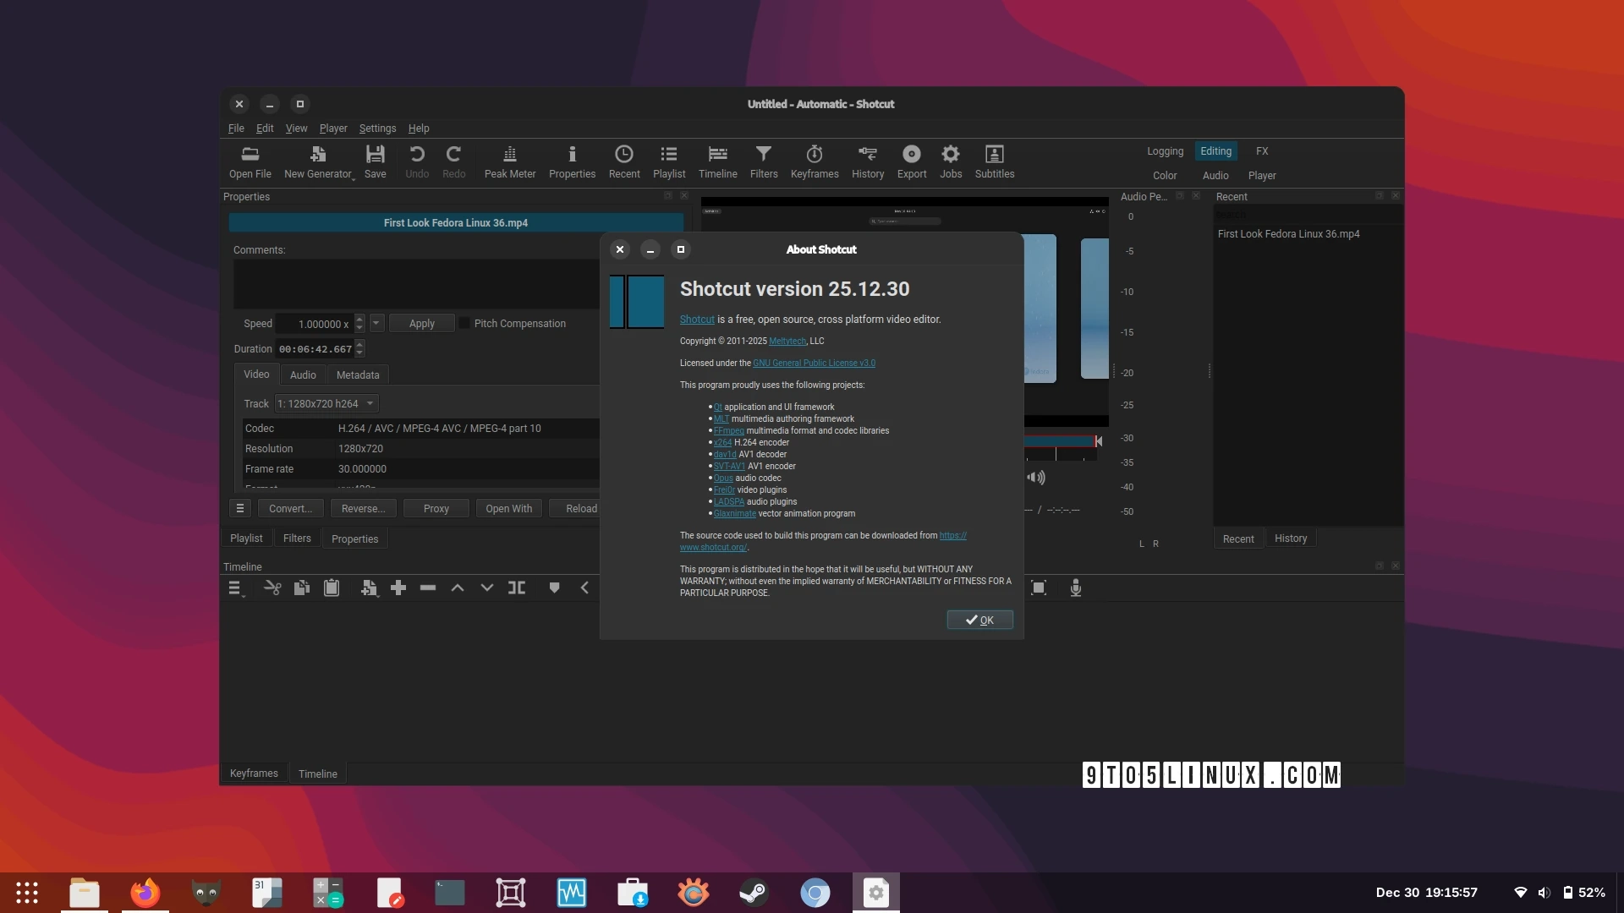Open the Keyframes panel

point(815,161)
